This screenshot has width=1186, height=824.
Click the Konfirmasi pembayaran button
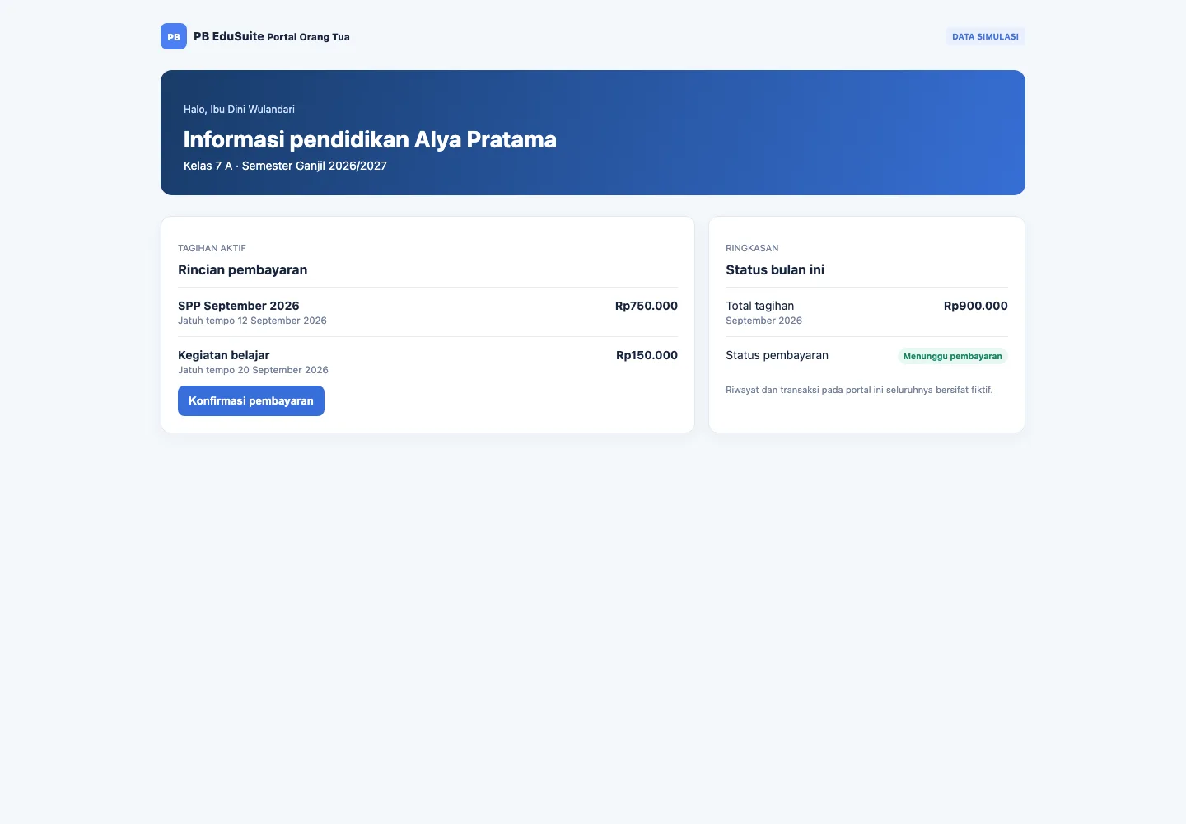pyautogui.click(x=251, y=400)
